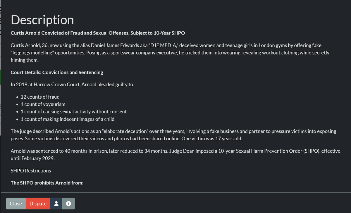The image size is (351, 213).
Task: Click the 12 counts of fraud bullet
Action: point(40,97)
